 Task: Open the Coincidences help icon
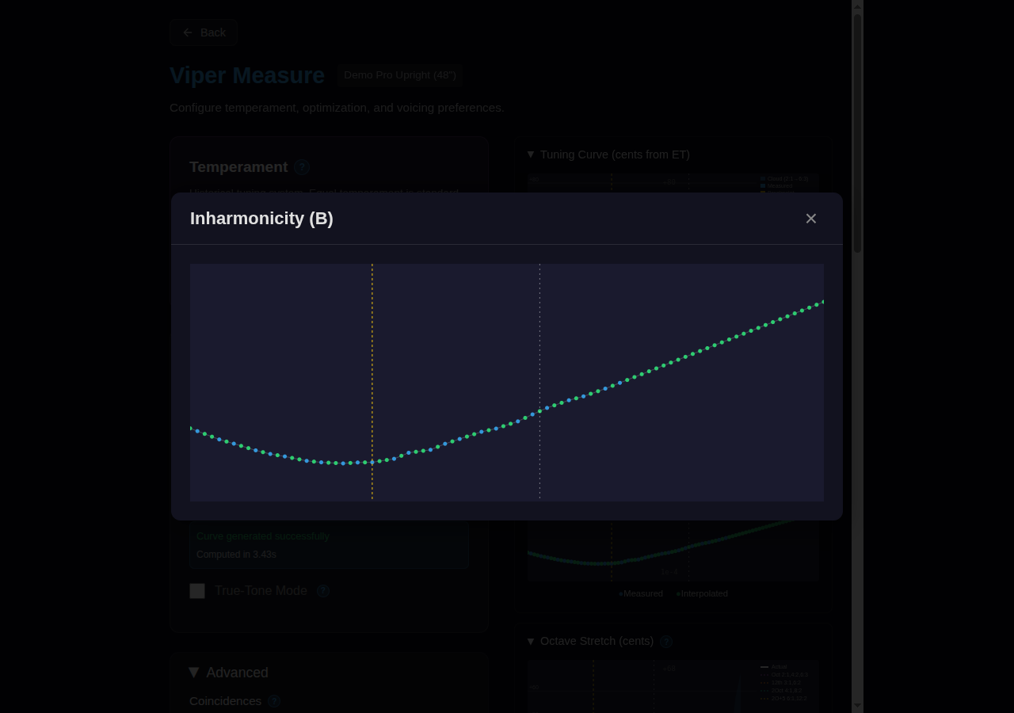(x=273, y=701)
